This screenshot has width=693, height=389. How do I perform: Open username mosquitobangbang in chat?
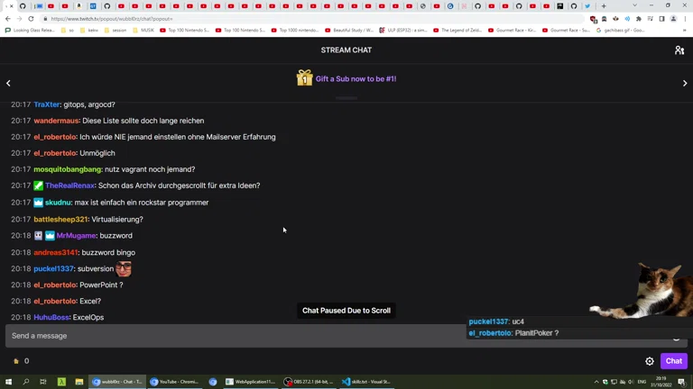[67, 169]
